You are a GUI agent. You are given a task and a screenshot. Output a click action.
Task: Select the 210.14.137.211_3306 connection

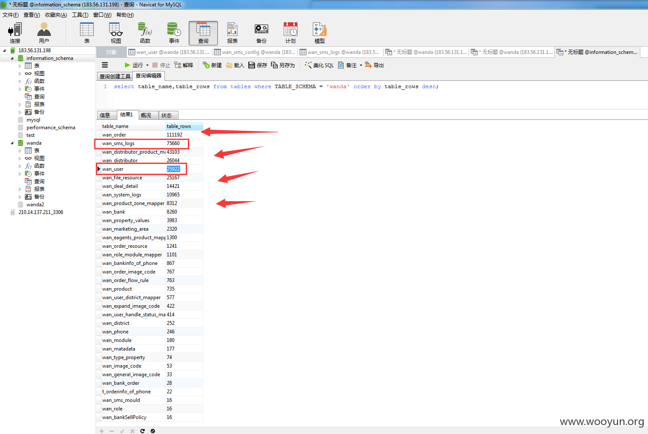point(41,212)
